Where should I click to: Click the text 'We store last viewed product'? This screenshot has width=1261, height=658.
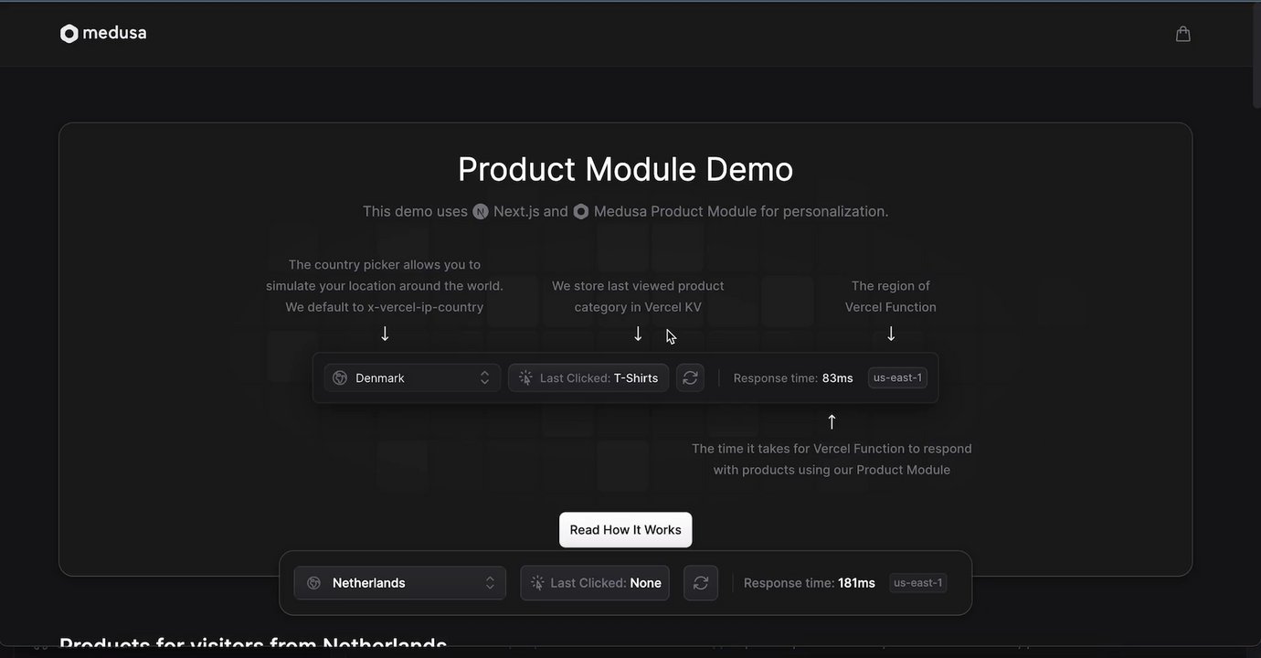coord(638,286)
